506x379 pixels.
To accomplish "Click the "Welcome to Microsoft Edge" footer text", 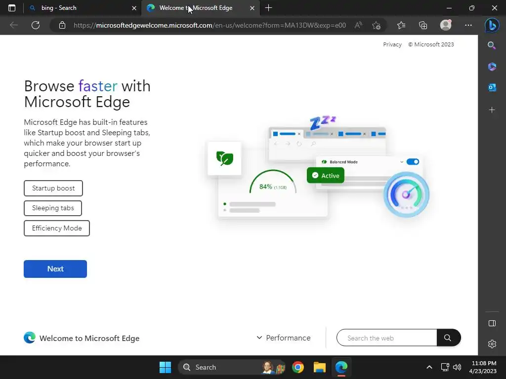I will click(89, 338).
